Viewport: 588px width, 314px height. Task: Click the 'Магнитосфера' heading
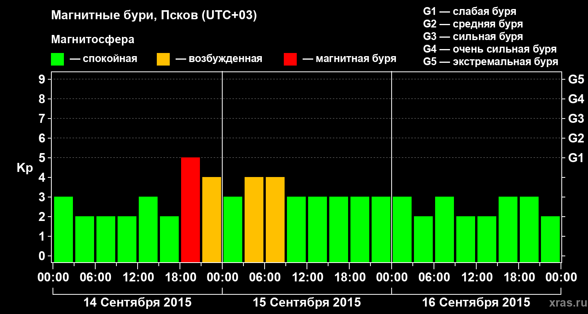pyautogui.click(x=93, y=39)
